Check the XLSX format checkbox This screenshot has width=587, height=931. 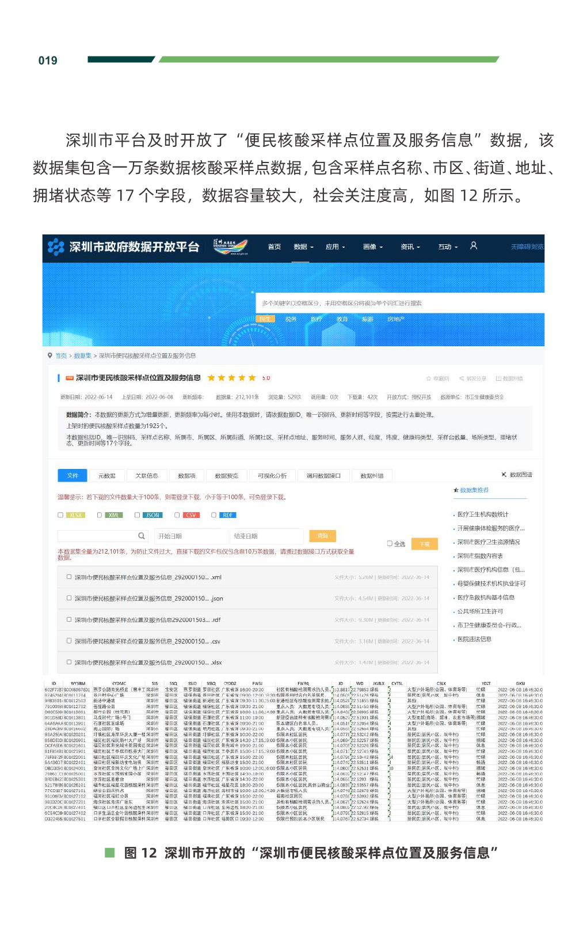point(60,515)
